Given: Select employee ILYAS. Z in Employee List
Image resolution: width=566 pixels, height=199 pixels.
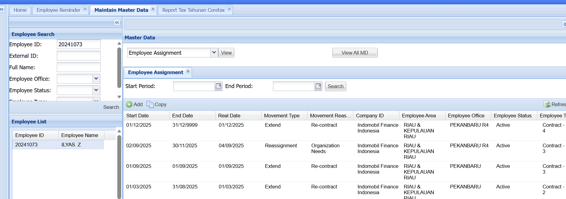Looking at the screenshot, I should 71,145.
